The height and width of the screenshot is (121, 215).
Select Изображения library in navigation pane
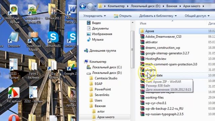(x=99, y=34)
